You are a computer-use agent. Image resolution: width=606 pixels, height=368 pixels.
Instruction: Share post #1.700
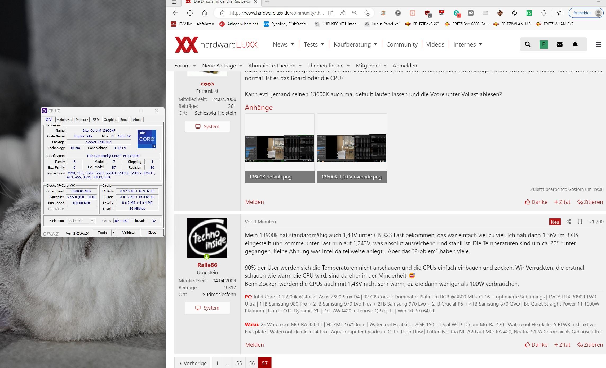pyautogui.click(x=569, y=222)
